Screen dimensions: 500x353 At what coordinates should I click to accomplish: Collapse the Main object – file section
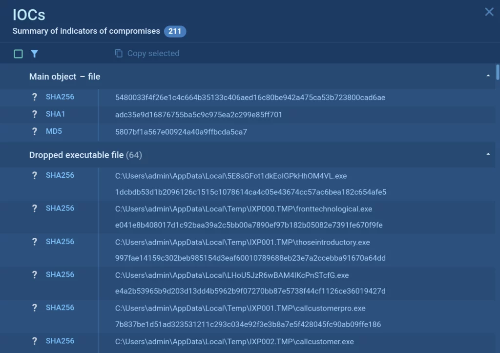click(488, 76)
